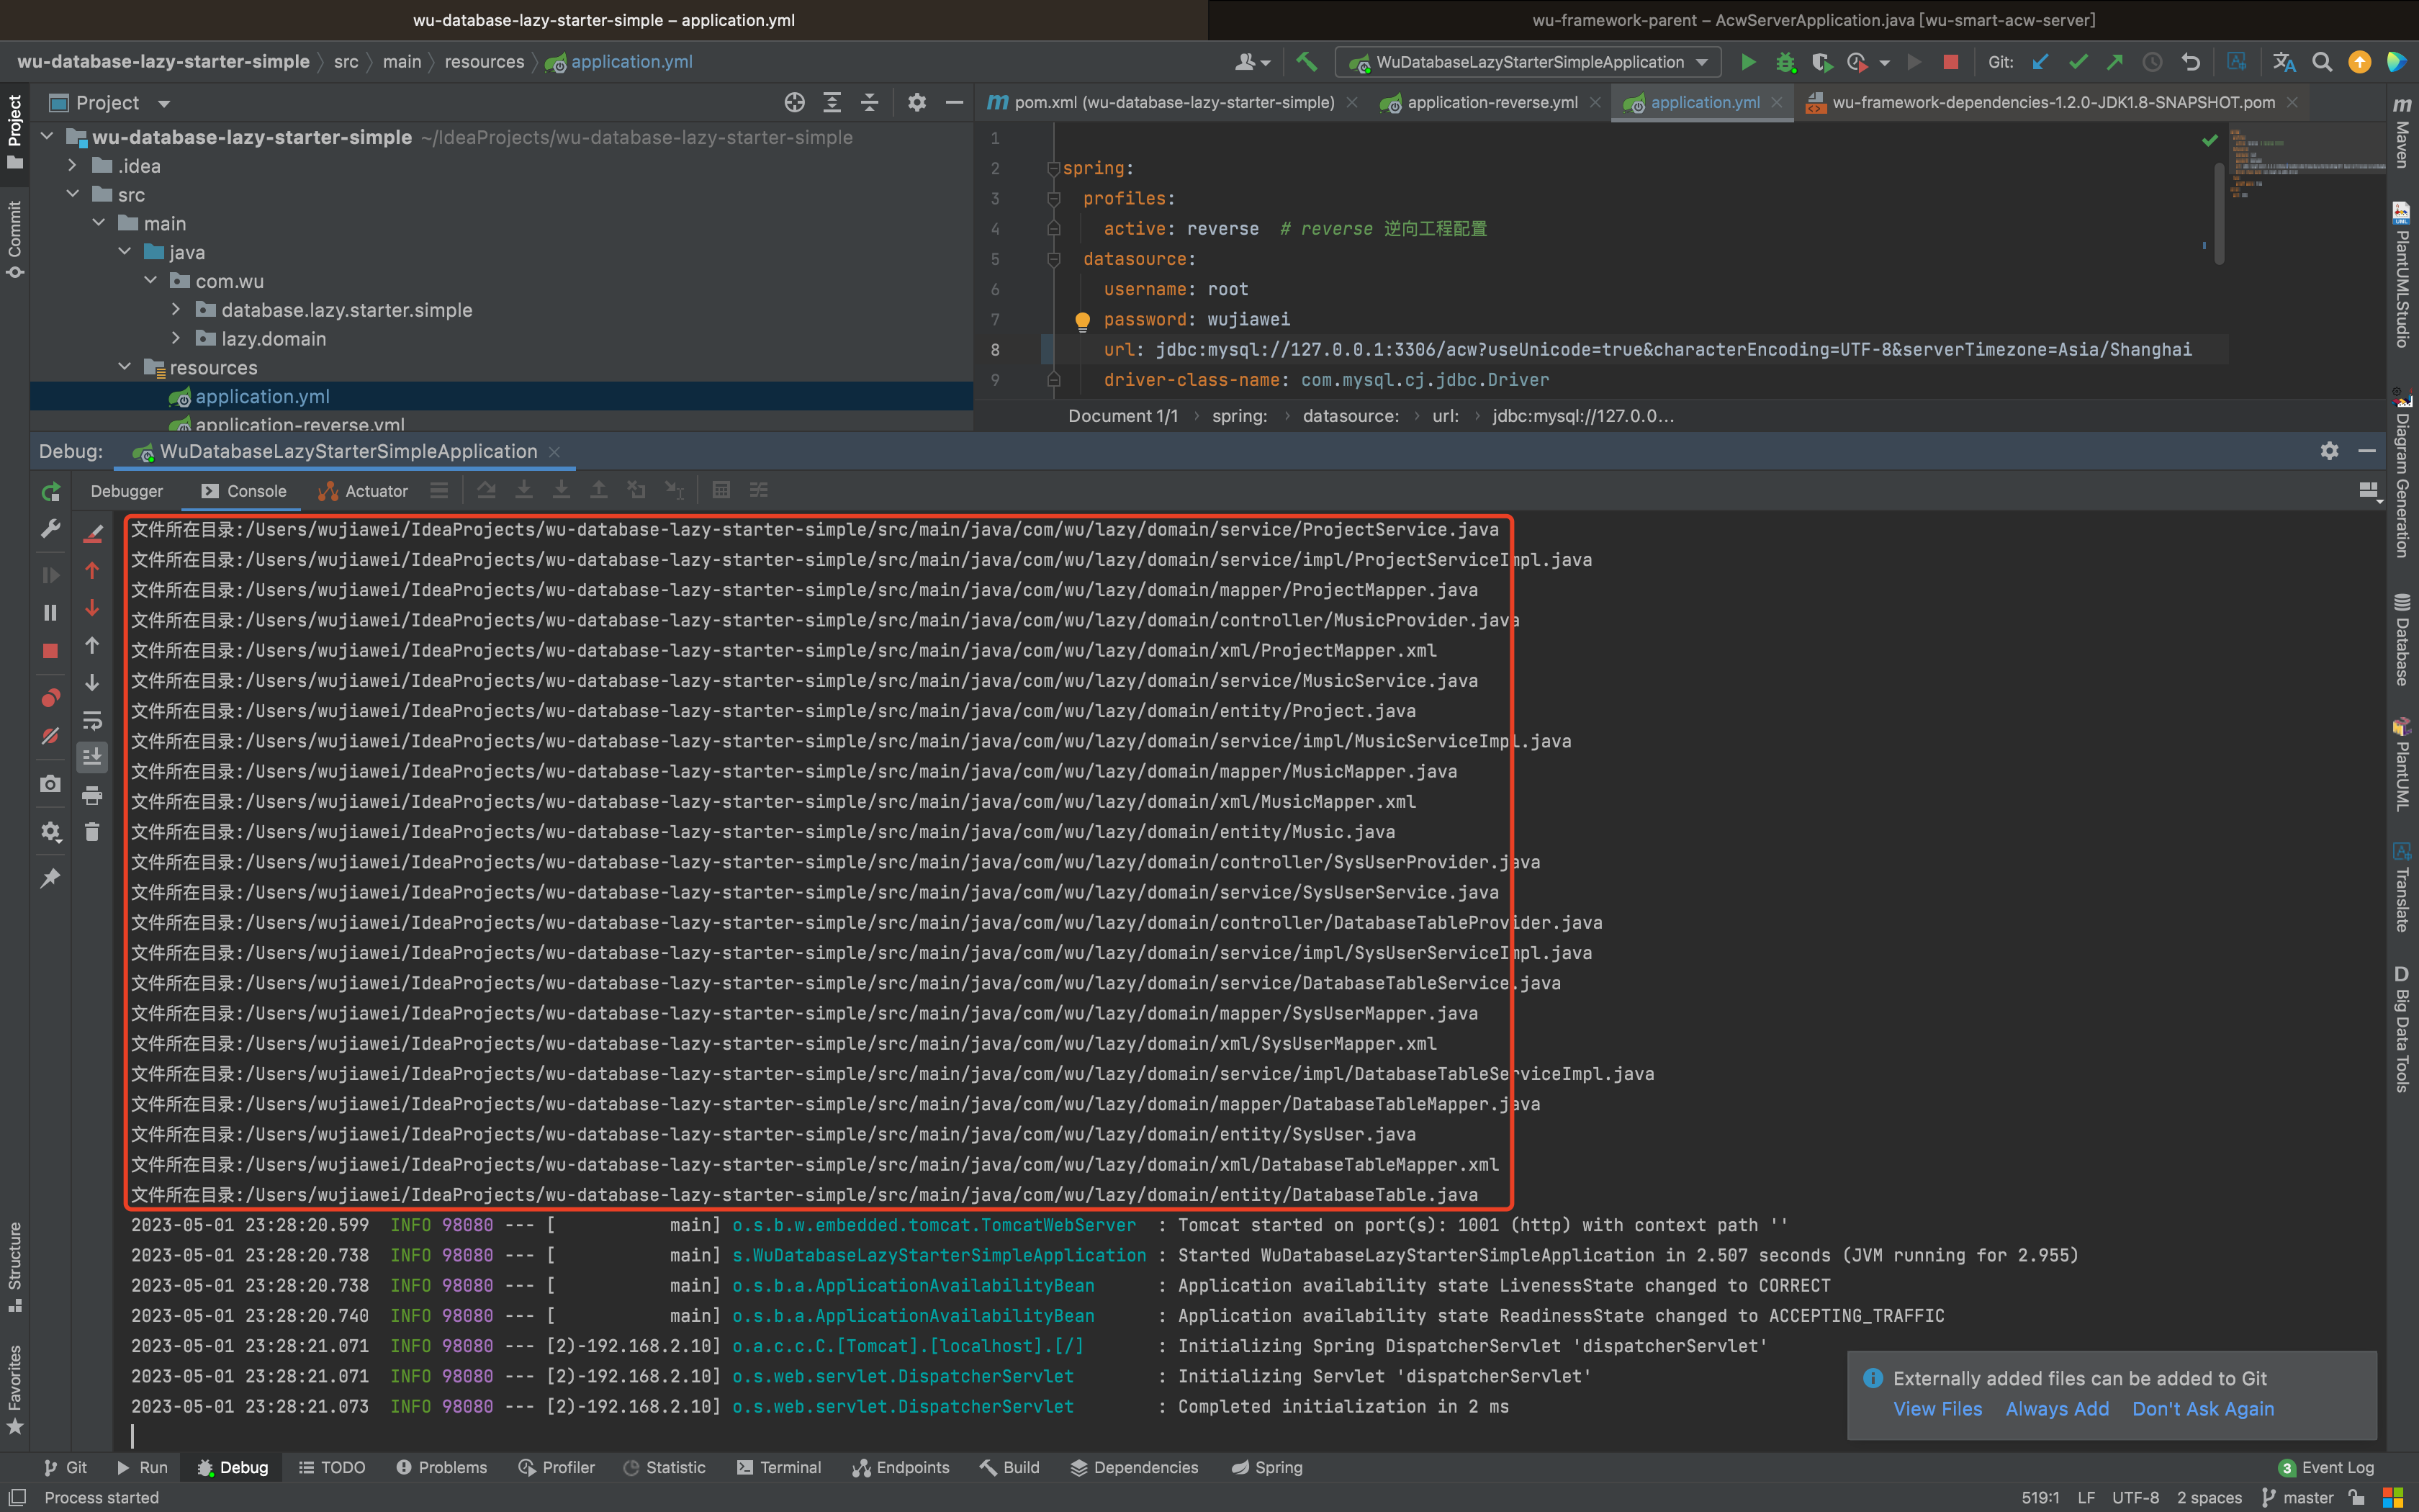Click the camera thread dump icon
Viewport: 2419px width, 1512px height.
(x=50, y=784)
